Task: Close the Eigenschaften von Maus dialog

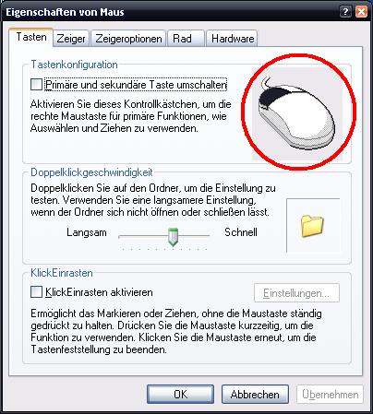Action: click(x=361, y=12)
